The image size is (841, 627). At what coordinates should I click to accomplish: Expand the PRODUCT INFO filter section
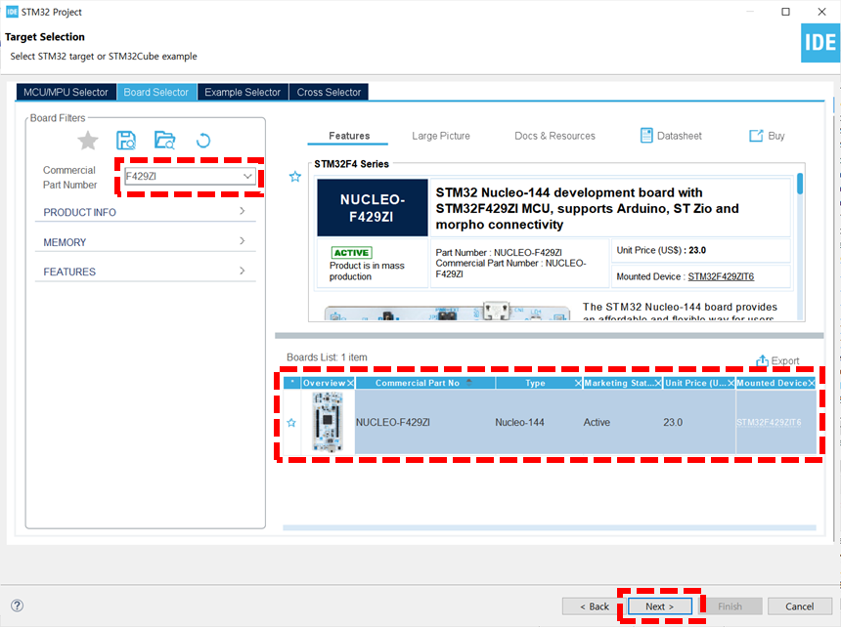[145, 212]
